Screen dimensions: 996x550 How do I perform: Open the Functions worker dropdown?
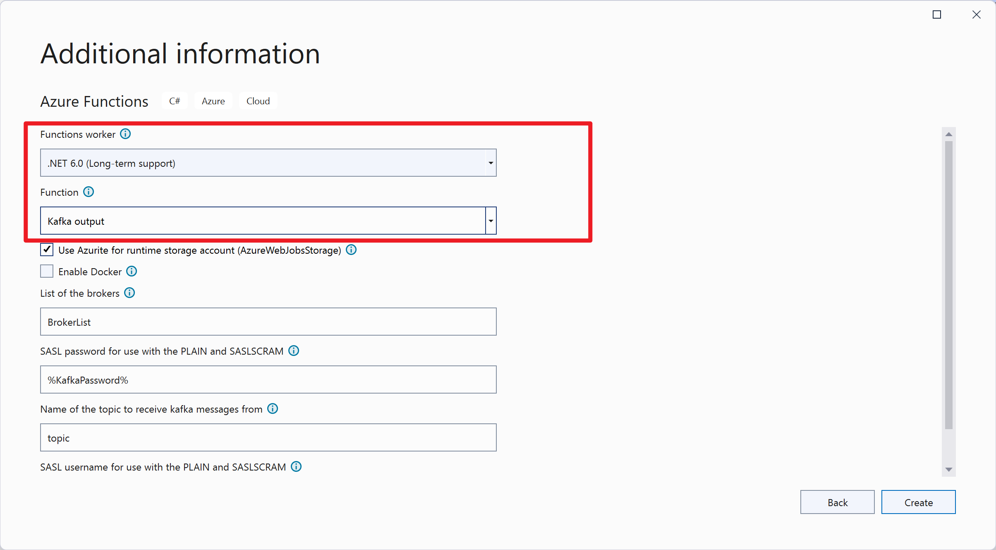[x=491, y=163]
